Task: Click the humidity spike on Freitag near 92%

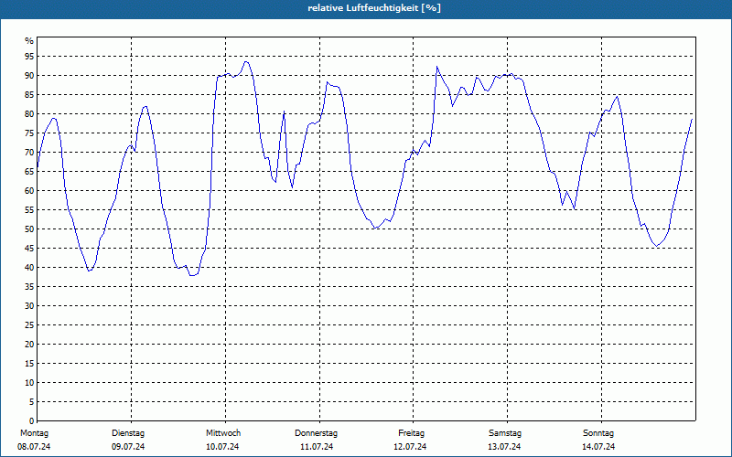Action: (x=437, y=67)
